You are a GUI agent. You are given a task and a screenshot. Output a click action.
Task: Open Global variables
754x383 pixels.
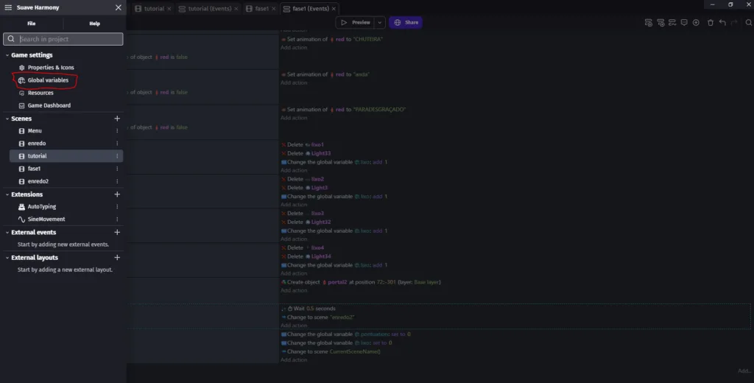point(48,80)
